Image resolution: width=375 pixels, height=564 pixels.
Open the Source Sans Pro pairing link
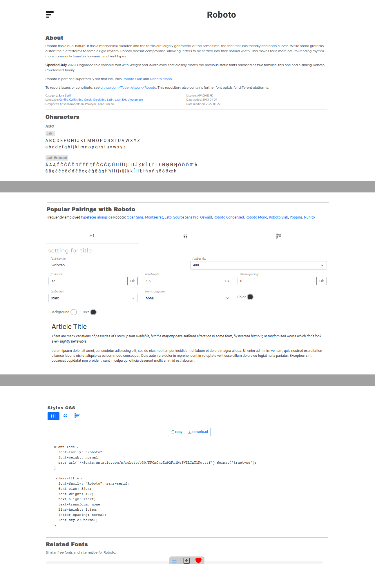coord(186,217)
